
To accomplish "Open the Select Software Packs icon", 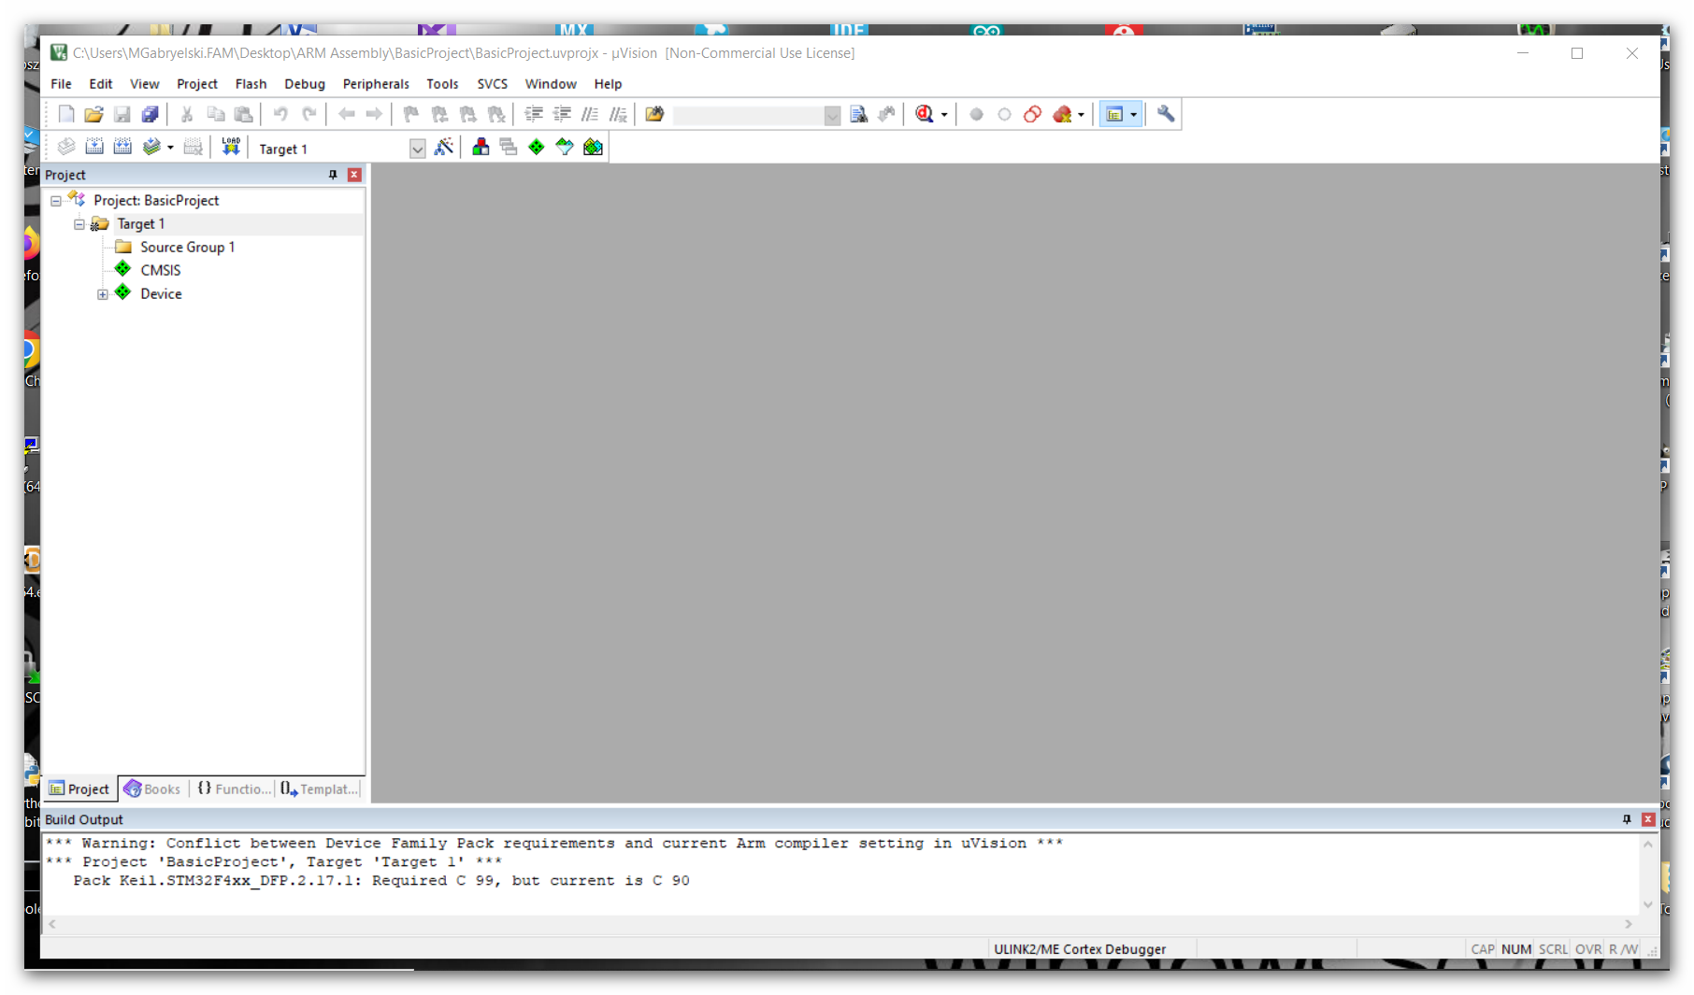I will [x=565, y=147].
